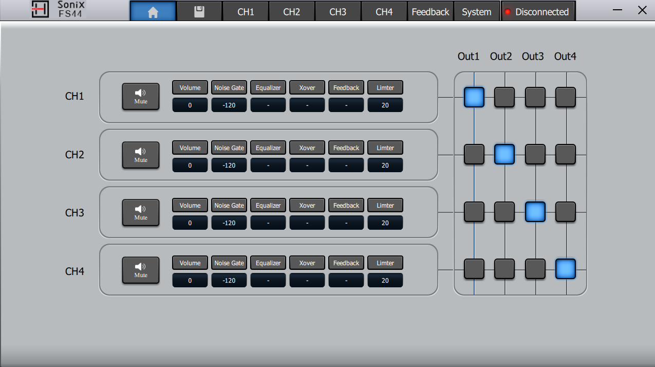
Task: Open the Home tab icon
Action: (153, 11)
